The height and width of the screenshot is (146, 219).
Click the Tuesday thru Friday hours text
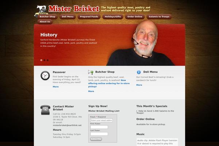point(67,134)
